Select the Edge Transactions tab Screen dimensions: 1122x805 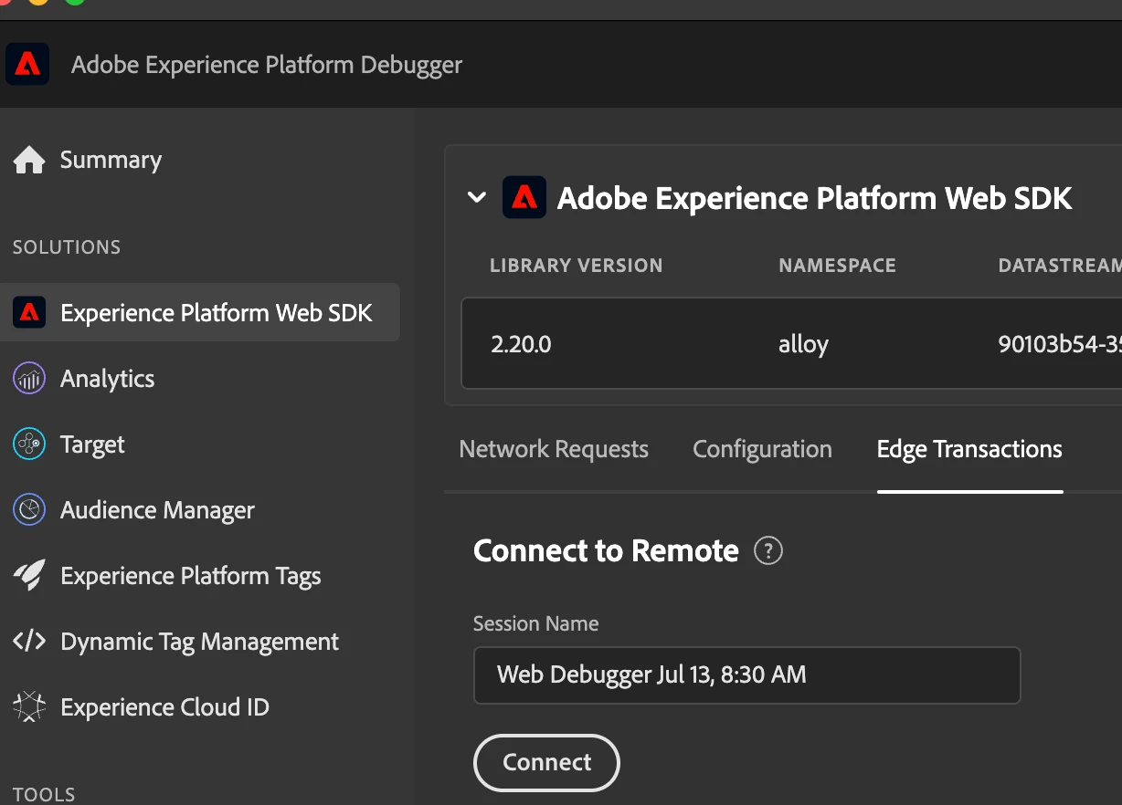[x=969, y=449]
